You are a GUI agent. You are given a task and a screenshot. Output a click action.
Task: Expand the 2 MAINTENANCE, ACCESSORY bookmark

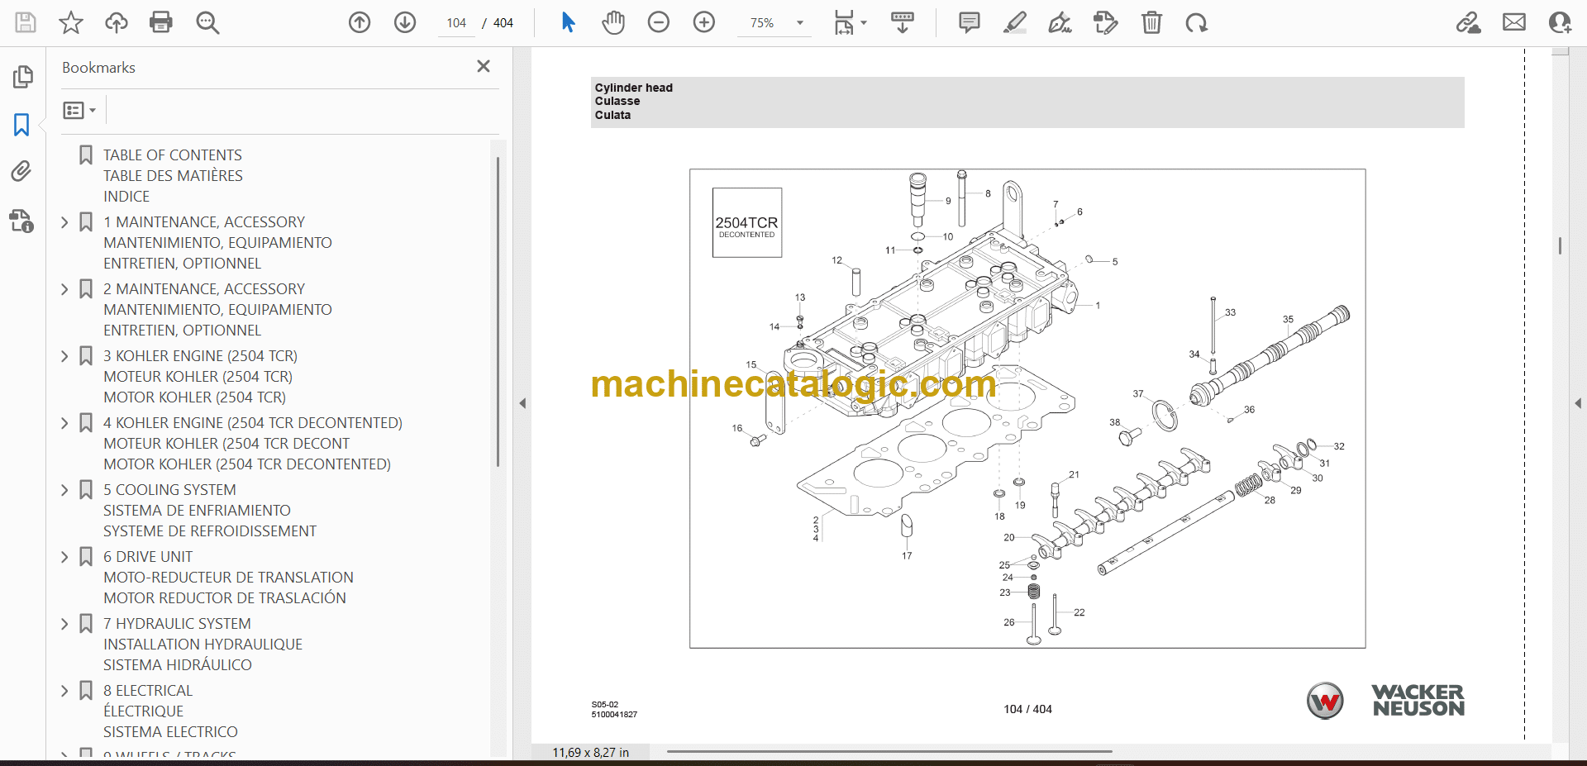(x=64, y=289)
